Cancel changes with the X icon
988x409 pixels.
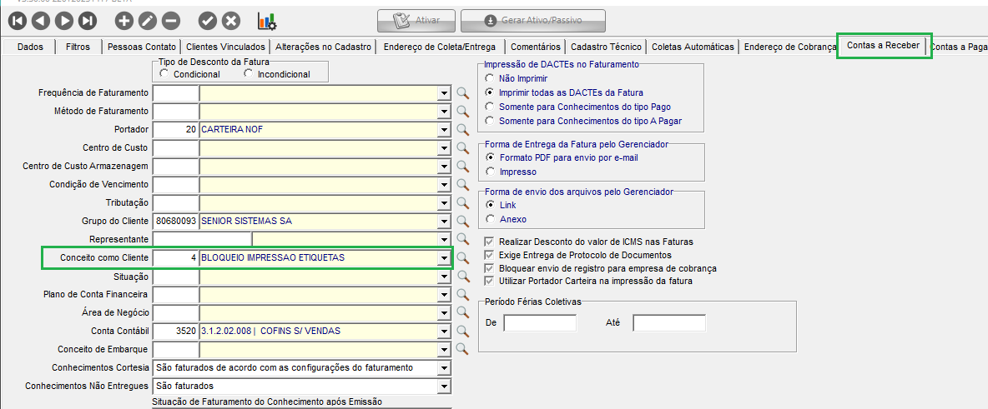(231, 20)
